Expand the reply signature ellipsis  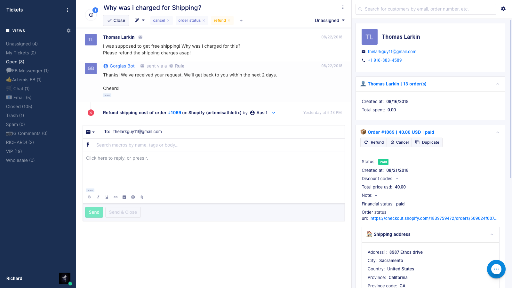pos(90,190)
